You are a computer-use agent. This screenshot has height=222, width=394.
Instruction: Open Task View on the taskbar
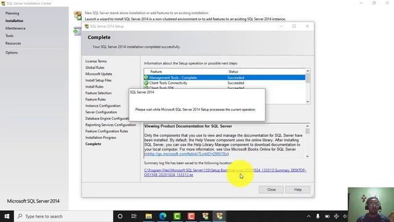coord(134,216)
